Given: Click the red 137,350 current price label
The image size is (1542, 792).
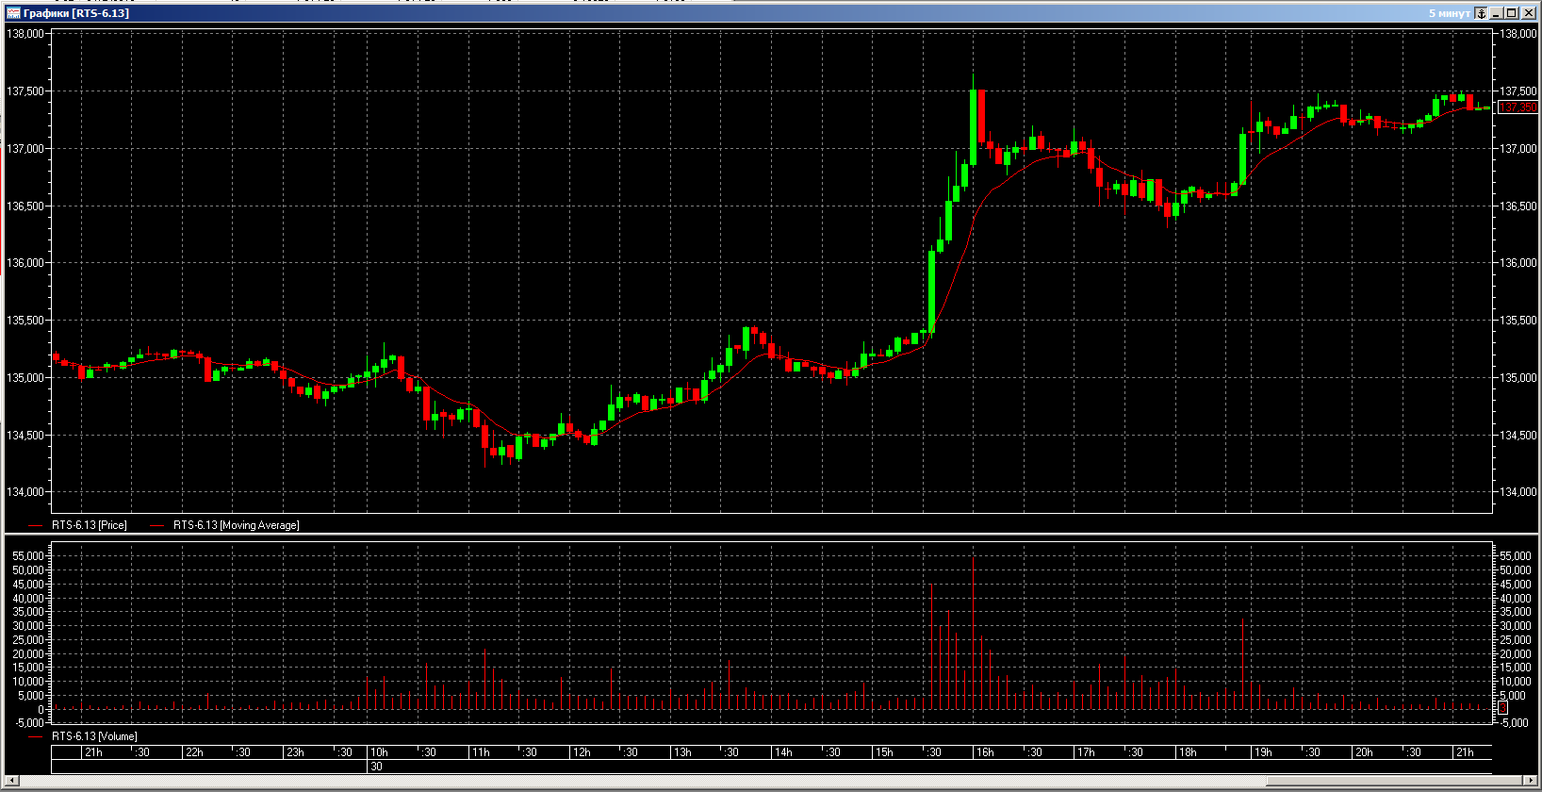Looking at the screenshot, I should [1517, 107].
